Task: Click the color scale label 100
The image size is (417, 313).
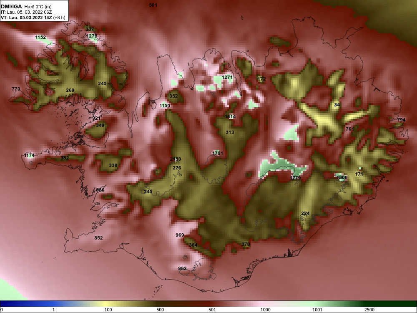Action: [x=108, y=310]
